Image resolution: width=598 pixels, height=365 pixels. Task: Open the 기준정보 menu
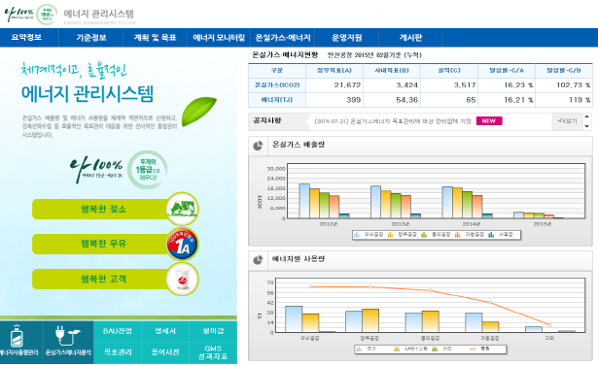(91, 37)
